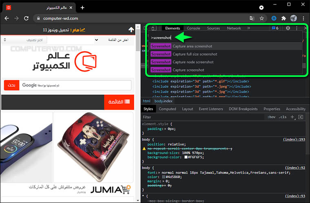
Task: Open the Extensions puzzle icon
Action: (x=283, y=18)
